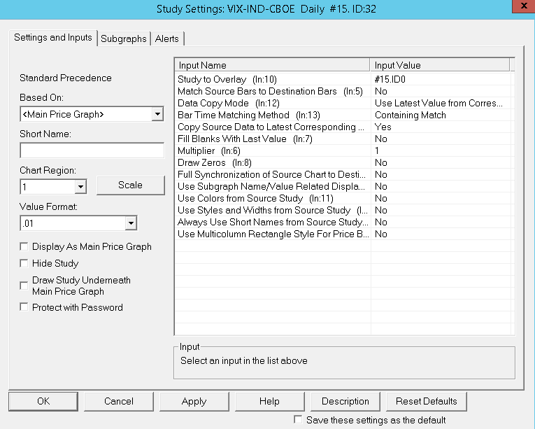Open the Alerts tab
The width and height of the screenshot is (535, 429).
click(167, 39)
